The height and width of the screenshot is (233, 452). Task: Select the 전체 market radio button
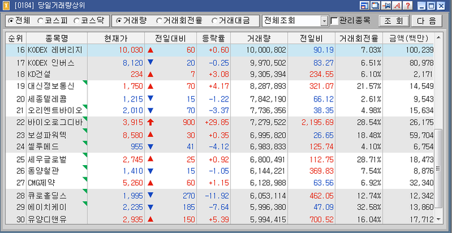click(x=11, y=21)
